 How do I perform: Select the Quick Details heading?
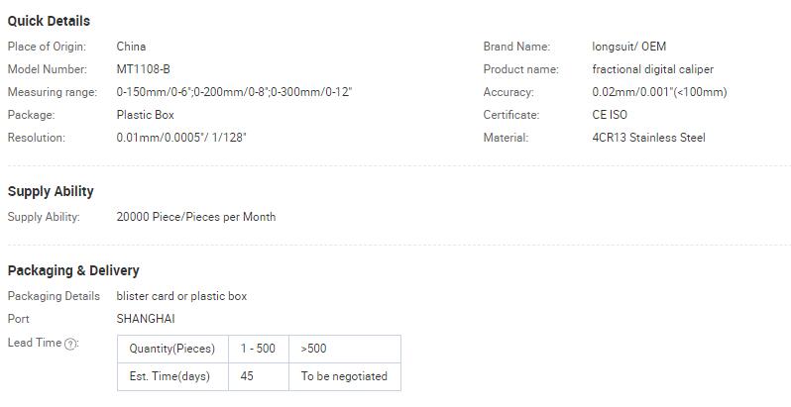pos(49,21)
